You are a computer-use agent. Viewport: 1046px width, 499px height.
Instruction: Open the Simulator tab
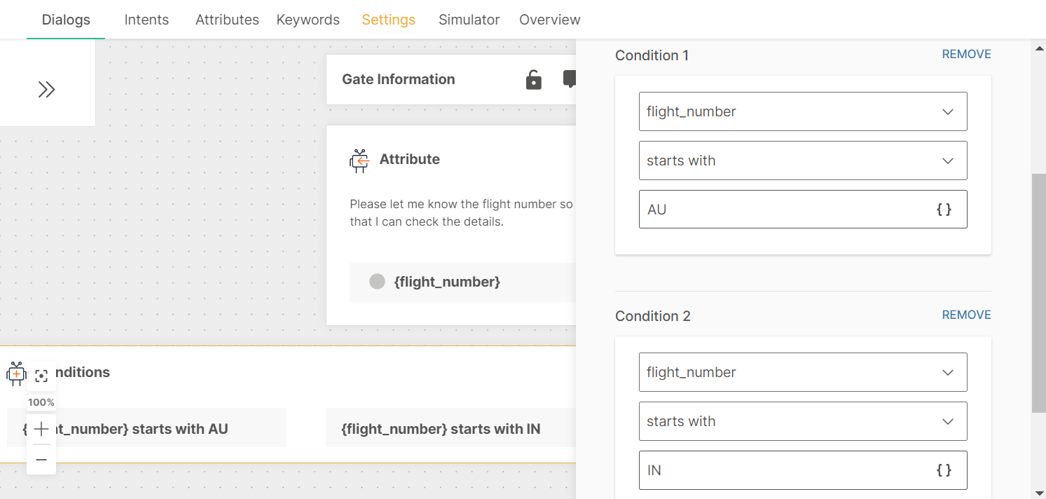pos(469,20)
